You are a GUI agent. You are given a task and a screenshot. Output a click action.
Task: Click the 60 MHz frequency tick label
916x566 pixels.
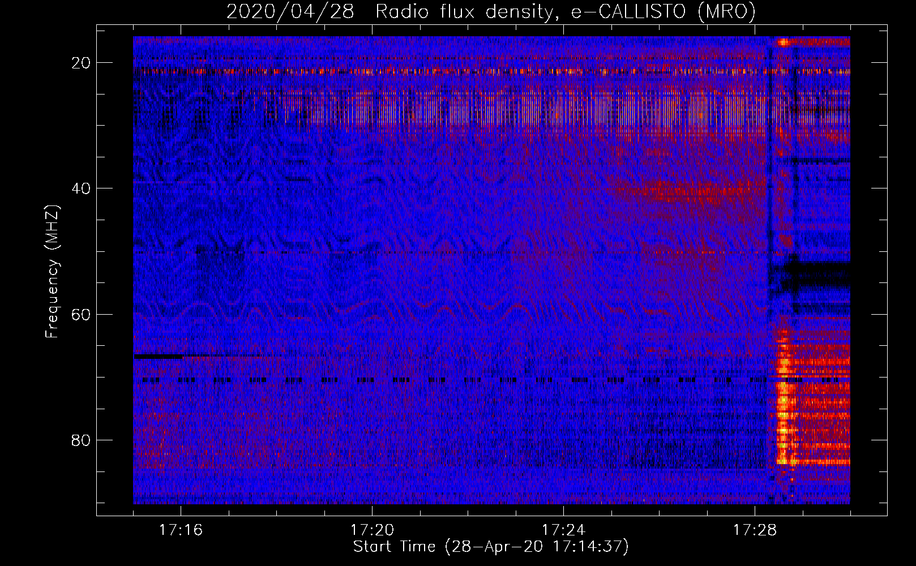point(81,315)
